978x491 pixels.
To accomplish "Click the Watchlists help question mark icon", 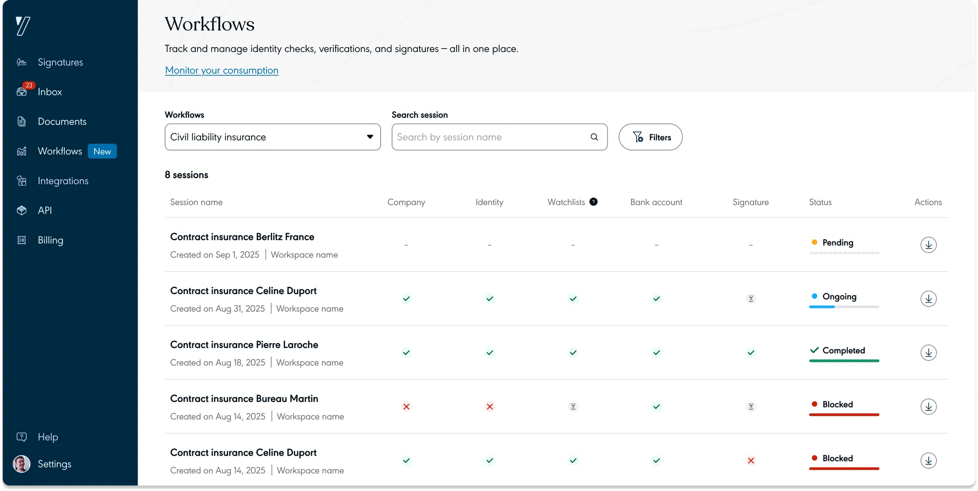I will 593,202.
